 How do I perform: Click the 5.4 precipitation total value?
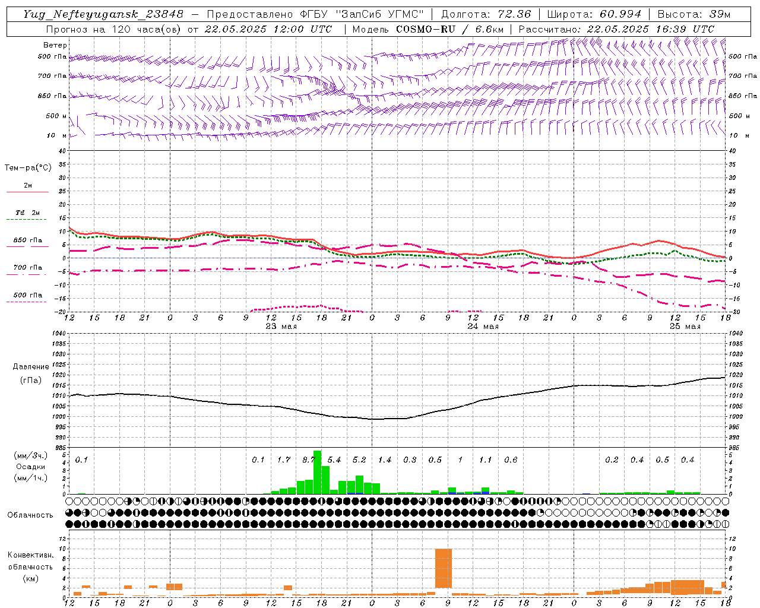coord(334,460)
